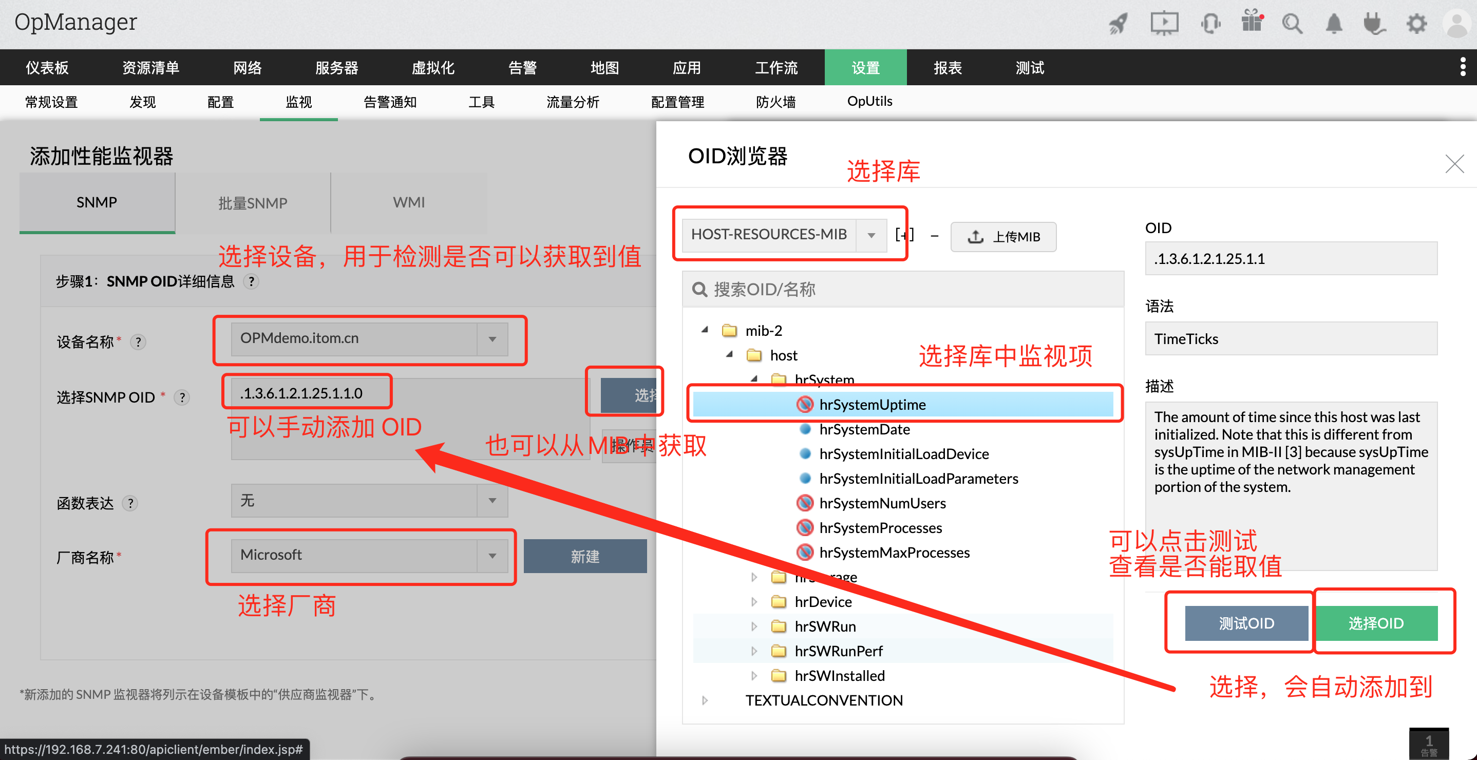Open the 报表 main menu
The width and height of the screenshot is (1477, 760).
pos(947,68)
